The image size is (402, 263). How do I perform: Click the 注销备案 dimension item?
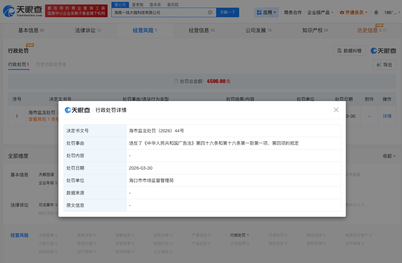tap(48, 235)
